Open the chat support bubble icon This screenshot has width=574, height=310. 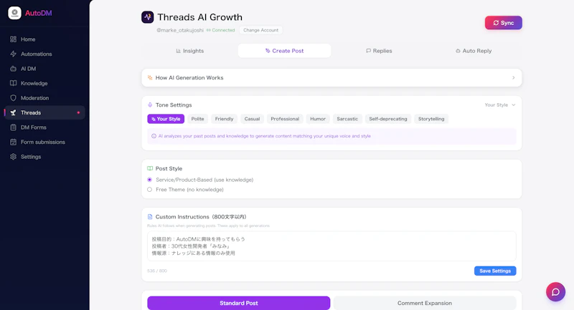pos(555,291)
